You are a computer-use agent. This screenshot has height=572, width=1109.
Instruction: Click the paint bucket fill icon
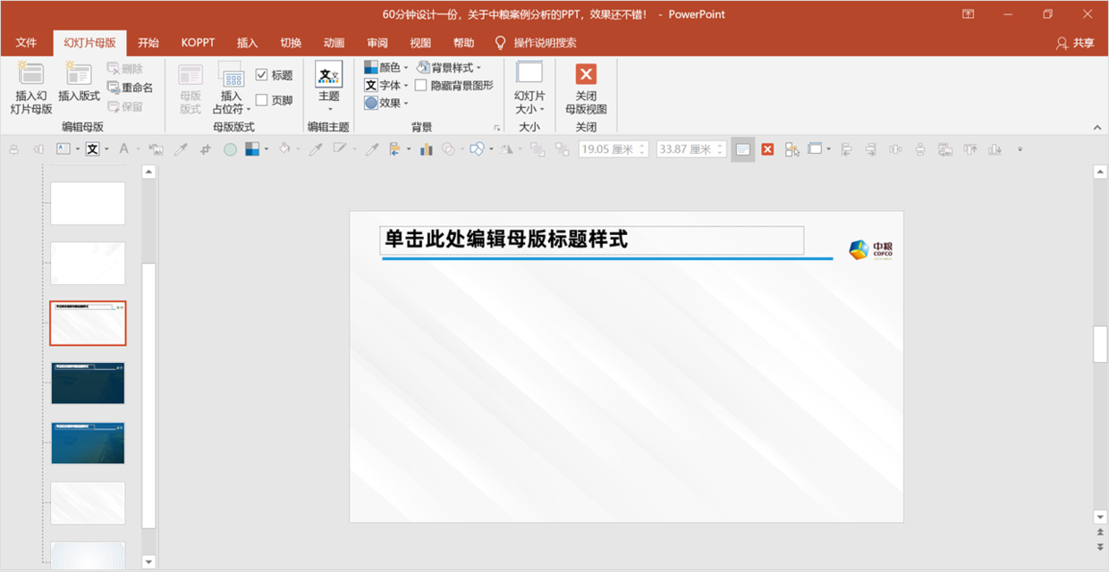284,148
